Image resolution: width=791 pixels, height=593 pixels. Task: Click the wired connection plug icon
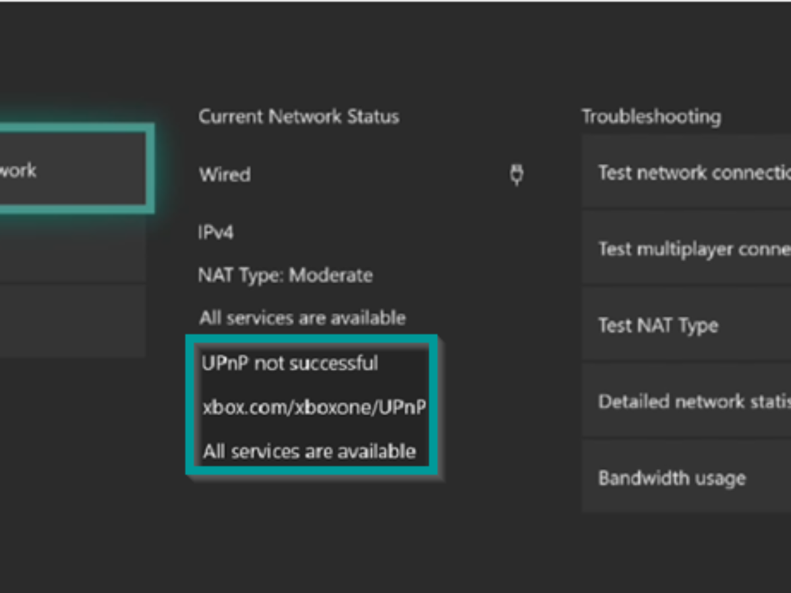517,175
